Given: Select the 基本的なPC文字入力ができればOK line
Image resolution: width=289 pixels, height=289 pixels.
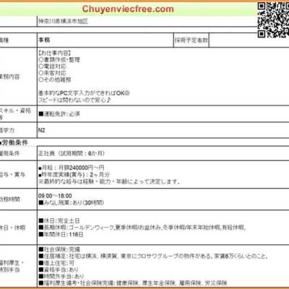Looking at the screenshot, I should pos(84,93).
